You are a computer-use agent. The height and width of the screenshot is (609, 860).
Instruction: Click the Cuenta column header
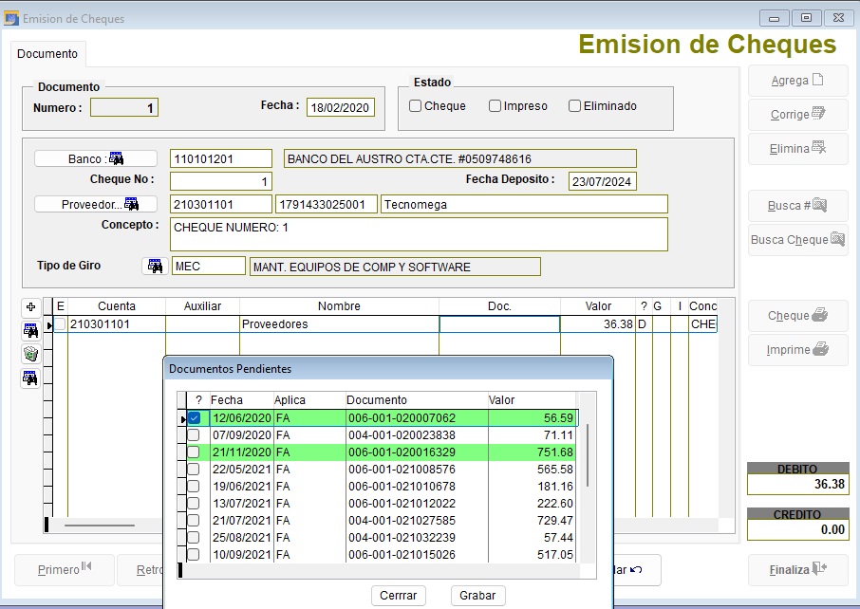[116, 305]
